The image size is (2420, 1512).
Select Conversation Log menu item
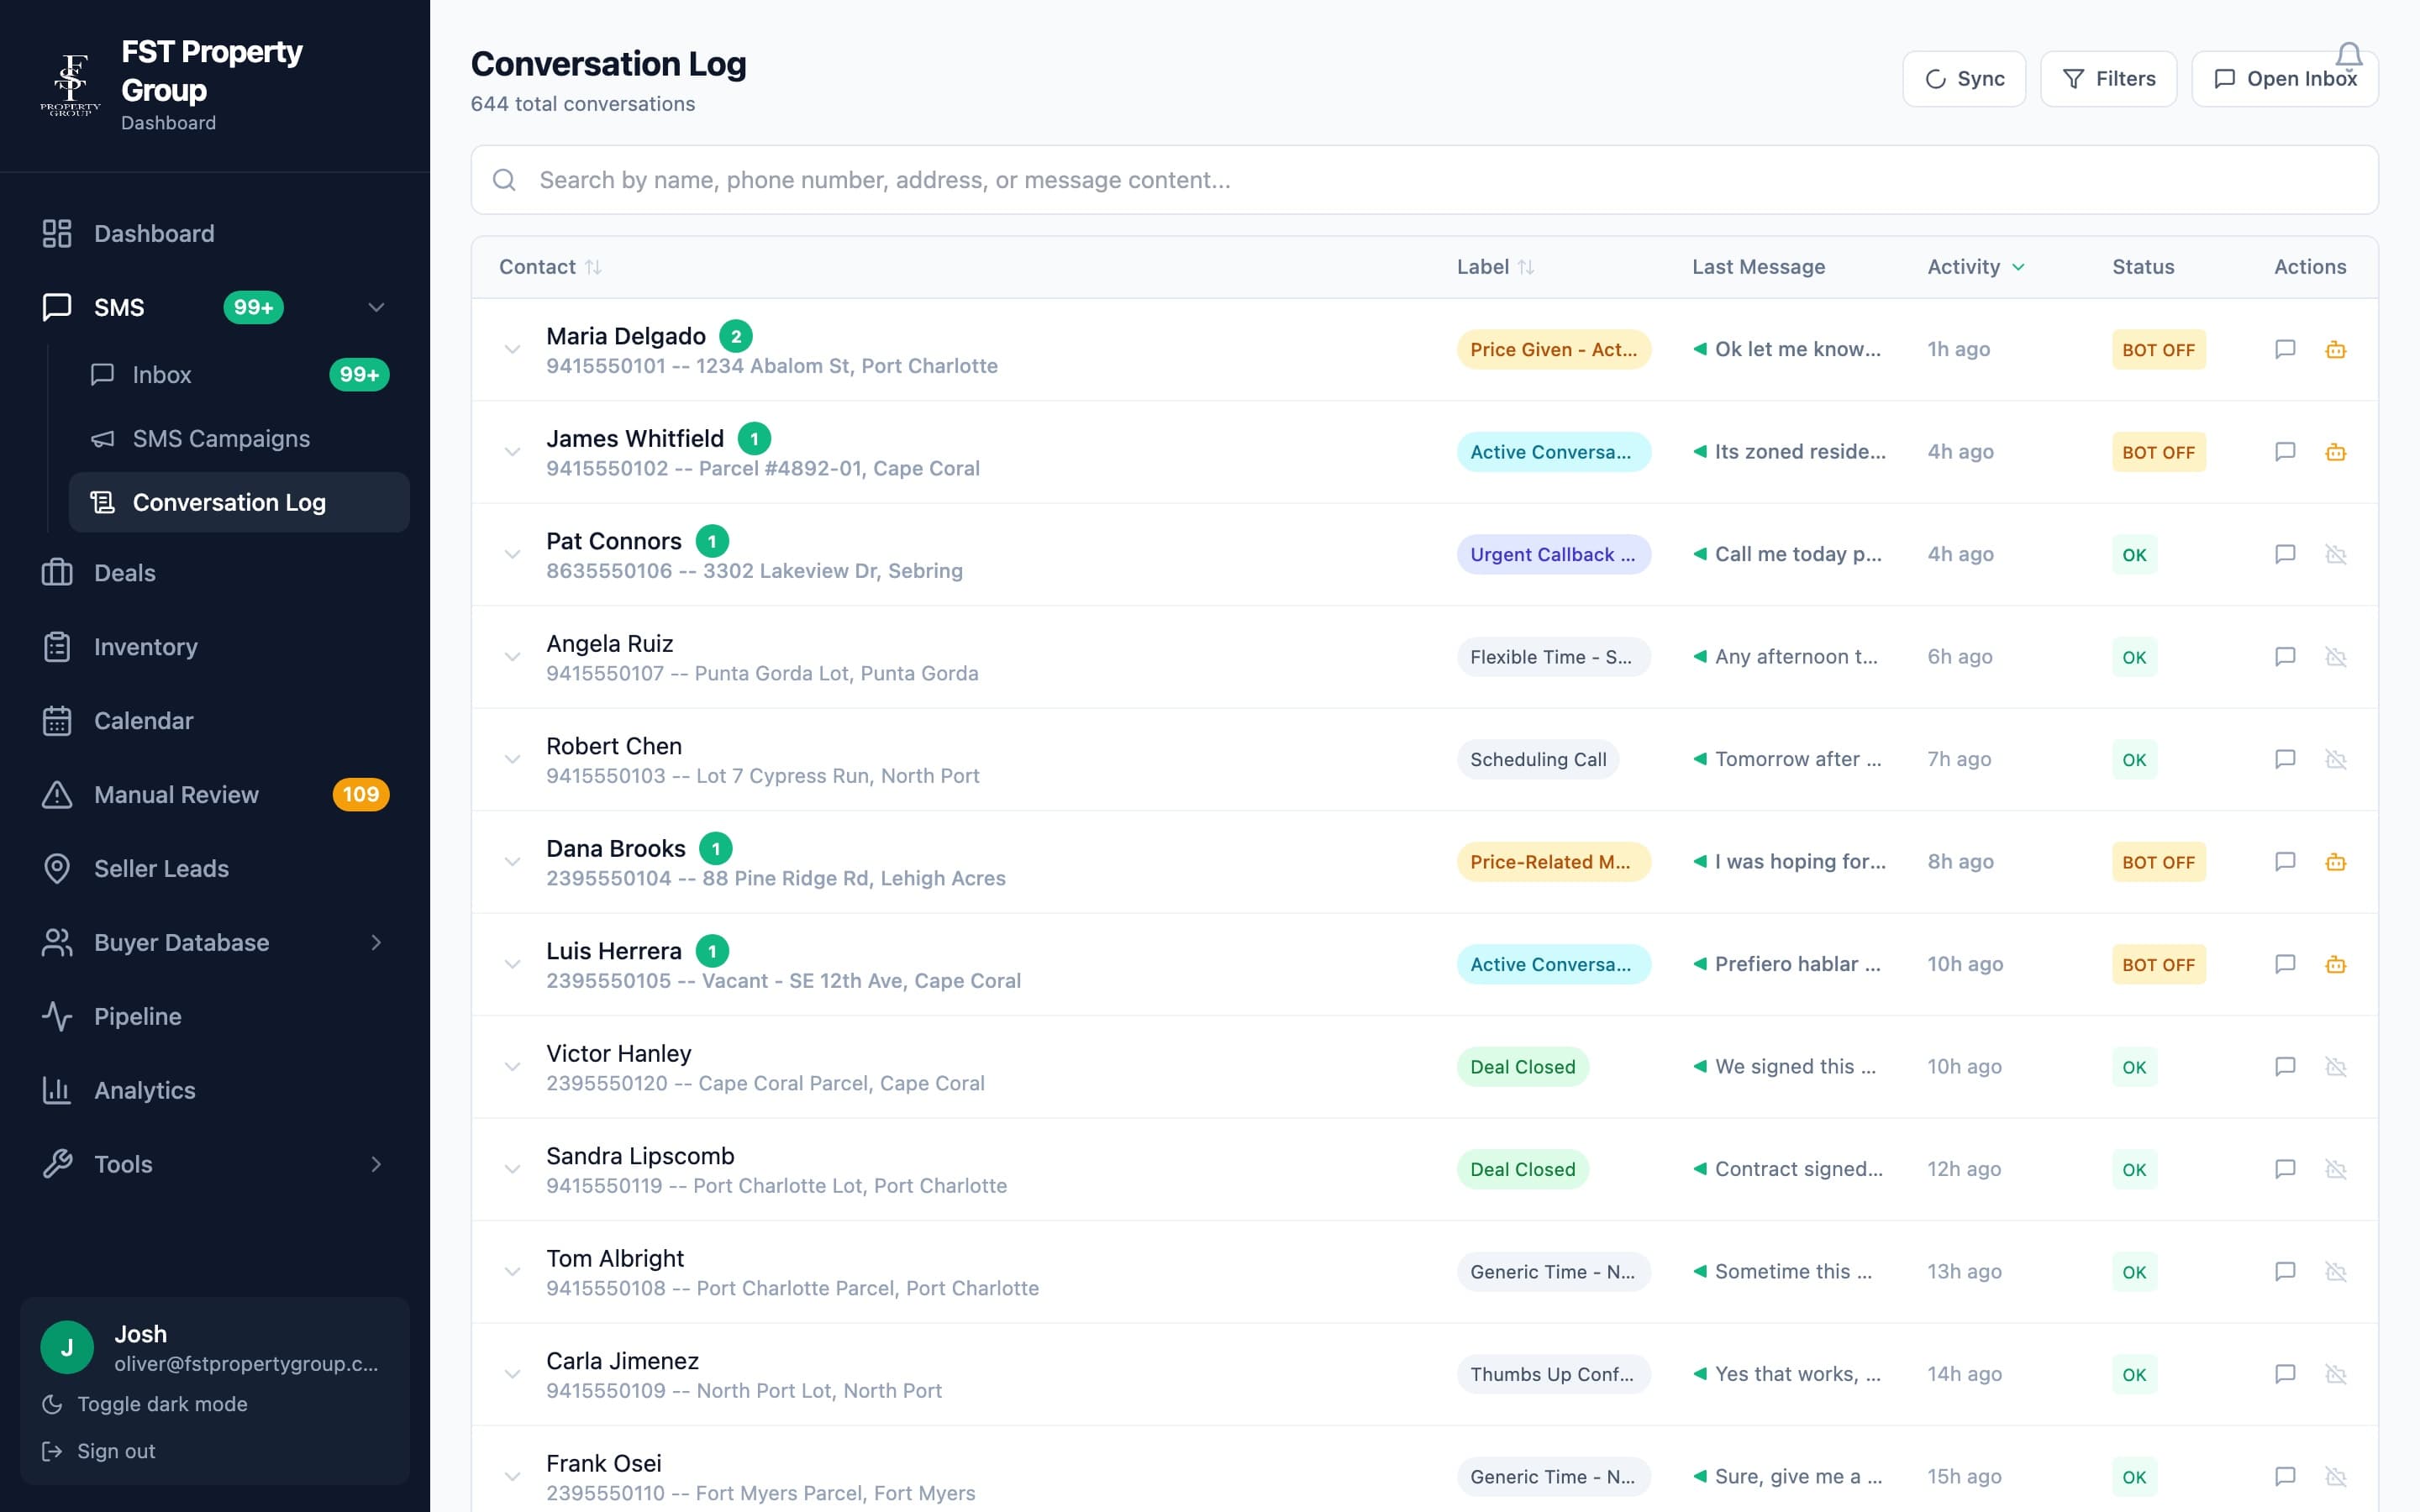click(x=239, y=502)
